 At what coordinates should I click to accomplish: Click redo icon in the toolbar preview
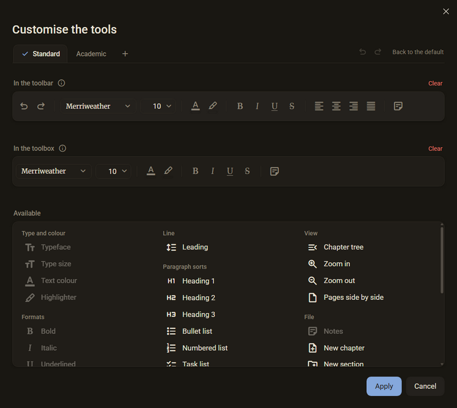pyautogui.click(x=41, y=106)
